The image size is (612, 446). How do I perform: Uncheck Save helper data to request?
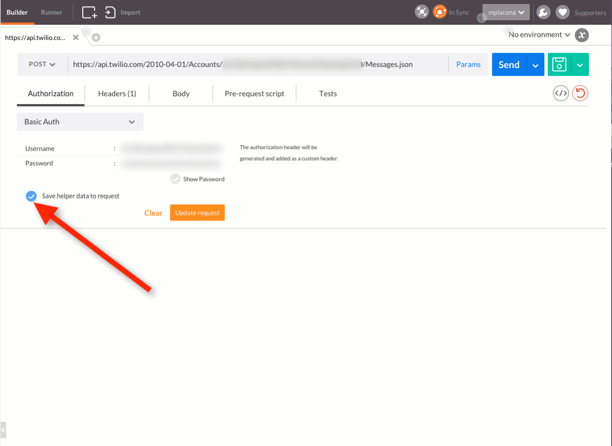[31, 196]
